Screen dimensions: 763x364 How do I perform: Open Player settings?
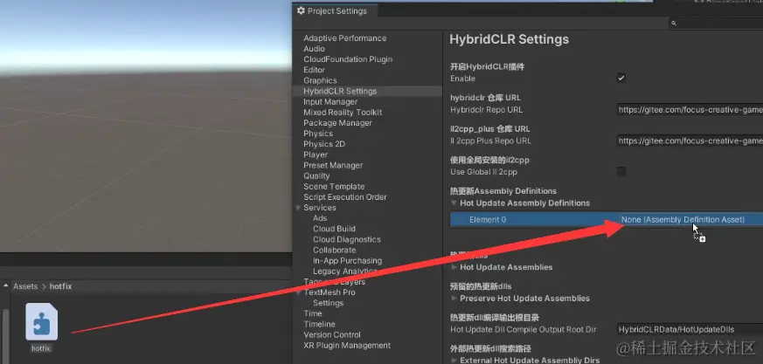(x=316, y=155)
